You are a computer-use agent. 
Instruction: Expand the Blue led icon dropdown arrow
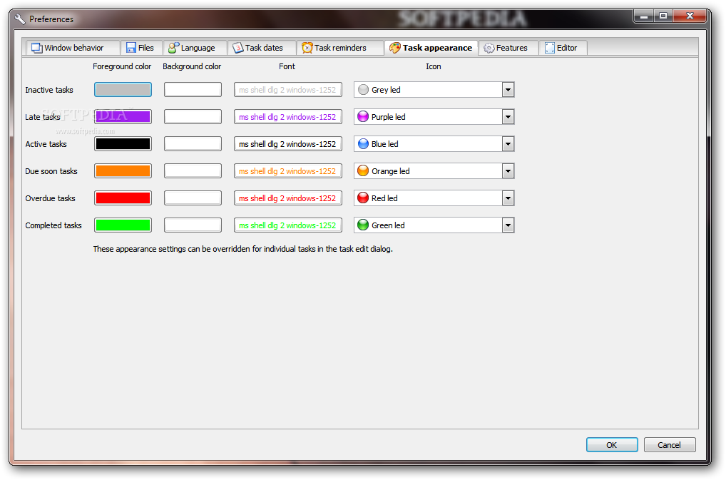(x=508, y=144)
